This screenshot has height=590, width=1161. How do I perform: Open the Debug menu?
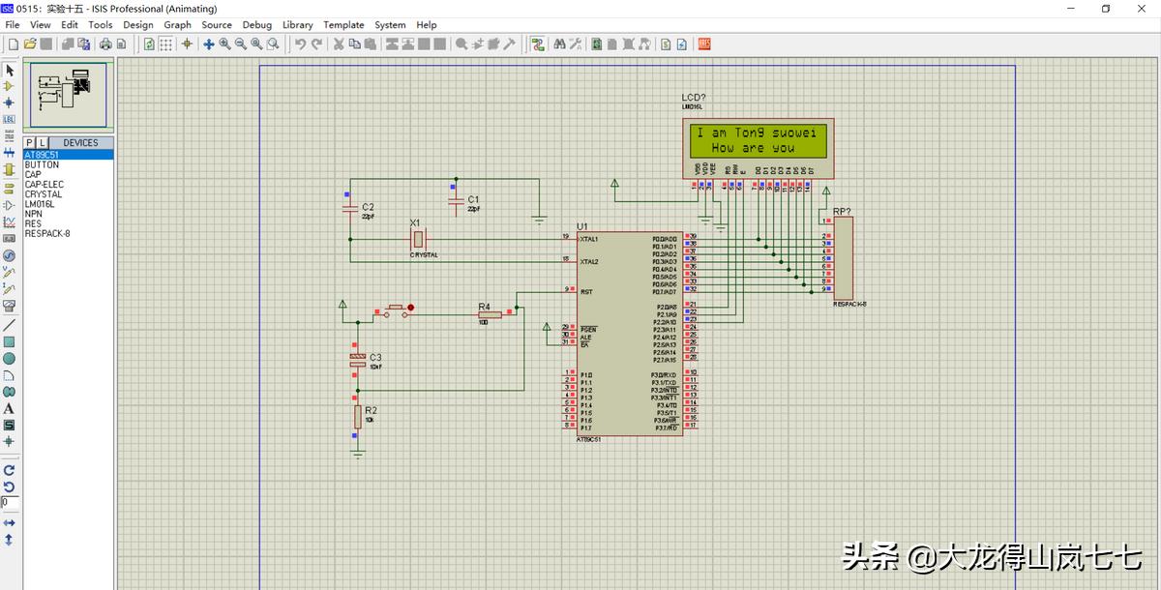tap(256, 25)
